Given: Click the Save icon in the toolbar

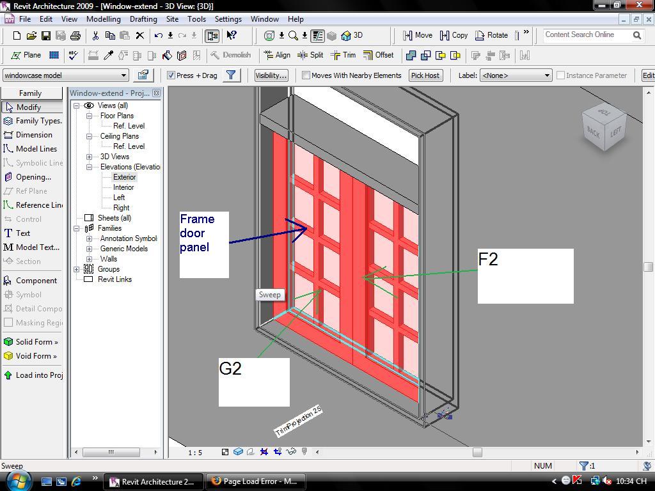Looking at the screenshot, I should pos(46,36).
